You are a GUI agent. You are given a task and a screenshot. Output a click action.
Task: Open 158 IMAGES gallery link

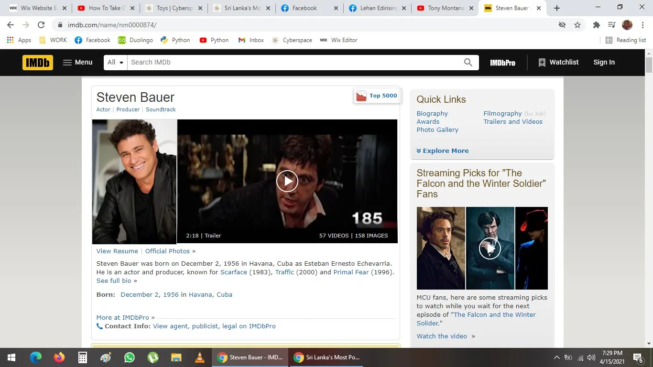coord(371,236)
